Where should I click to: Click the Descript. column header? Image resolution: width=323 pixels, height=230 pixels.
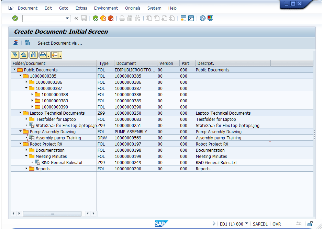(233, 64)
